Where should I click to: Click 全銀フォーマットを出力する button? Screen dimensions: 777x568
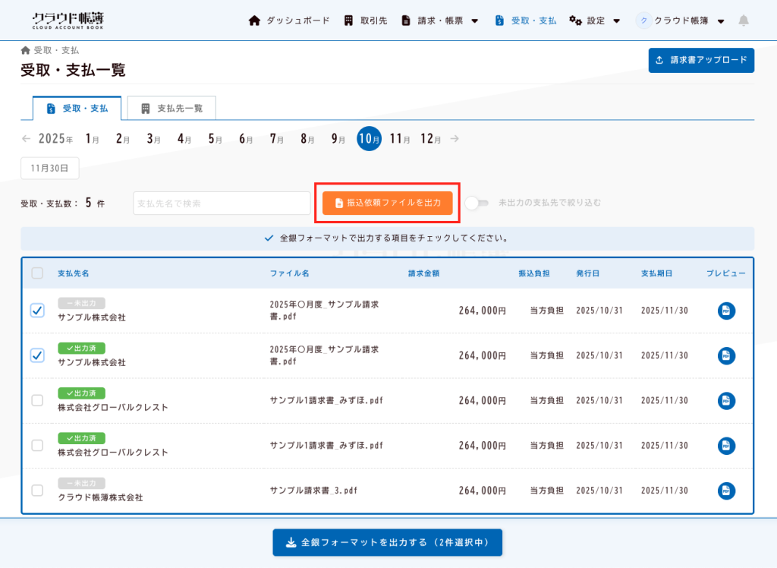pyautogui.click(x=387, y=542)
